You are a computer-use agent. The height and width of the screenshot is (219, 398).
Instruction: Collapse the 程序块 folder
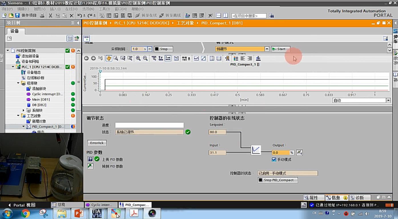point(18,83)
